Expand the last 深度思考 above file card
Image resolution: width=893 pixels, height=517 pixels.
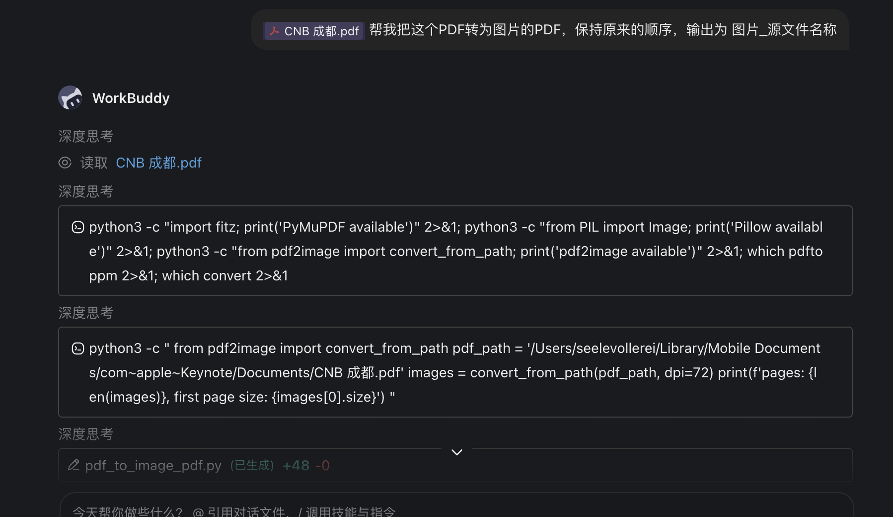coord(86,434)
